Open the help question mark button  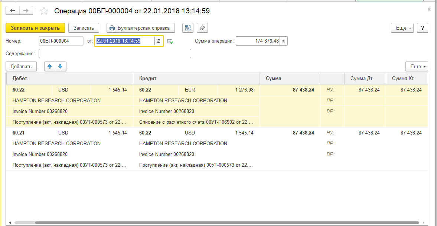pos(423,28)
